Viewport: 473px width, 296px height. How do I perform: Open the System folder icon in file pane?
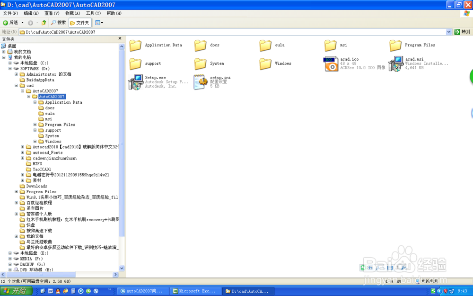200,64
